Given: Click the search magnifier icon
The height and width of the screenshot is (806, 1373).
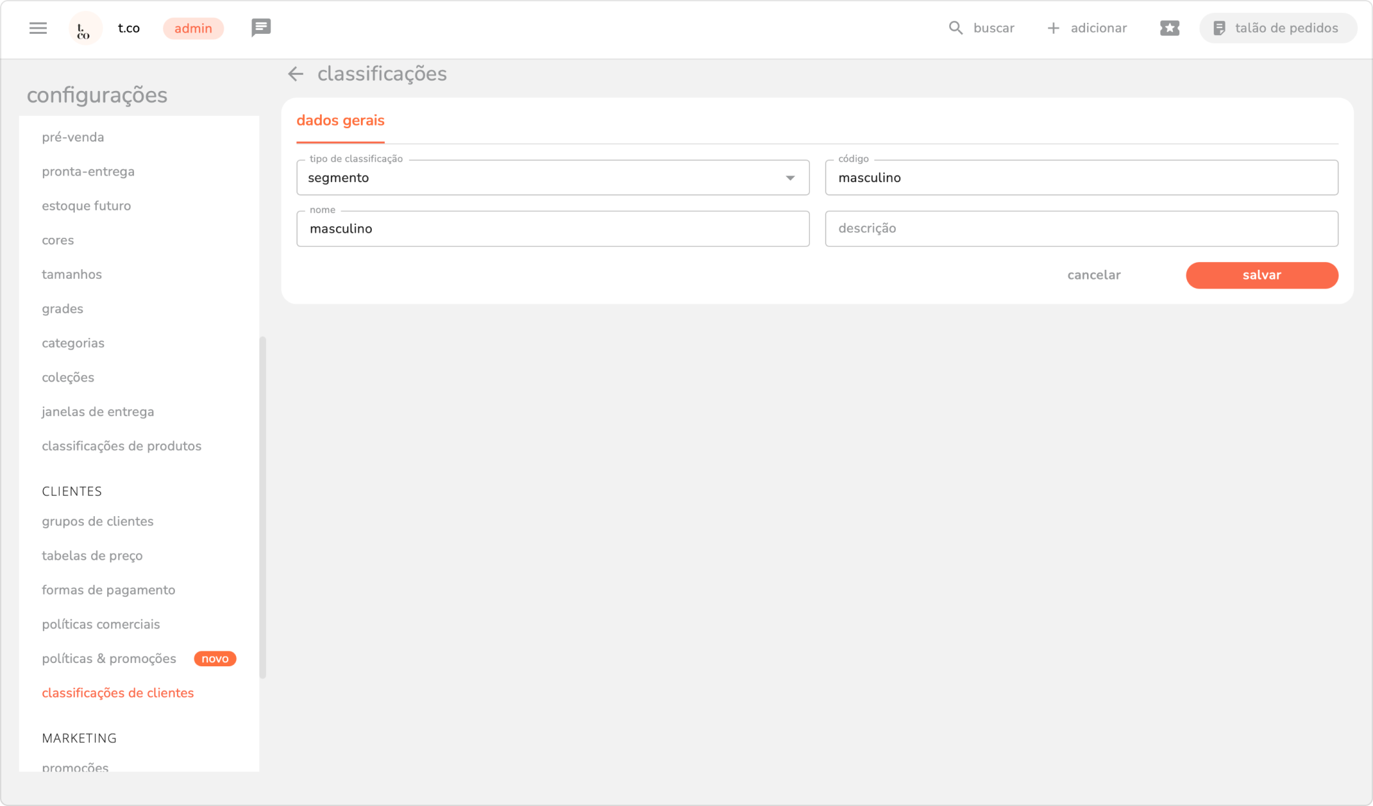Looking at the screenshot, I should click(x=955, y=28).
